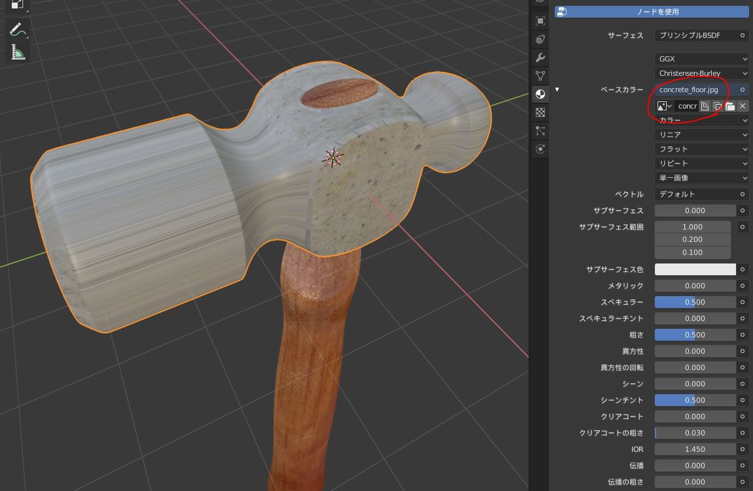Click the サブサーフェス 0.000 slider
Screen dimensions: 753x491
(695, 211)
